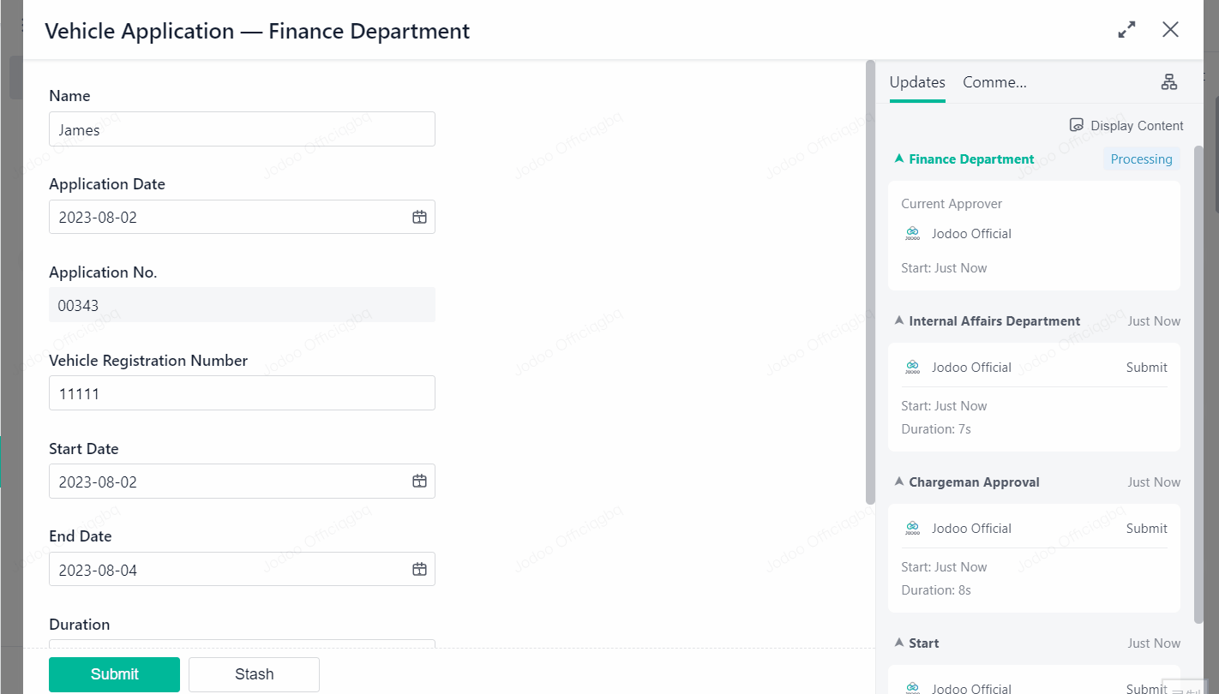Switch to the Comments tab
This screenshot has width=1219, height=694.
click(994, 82)
